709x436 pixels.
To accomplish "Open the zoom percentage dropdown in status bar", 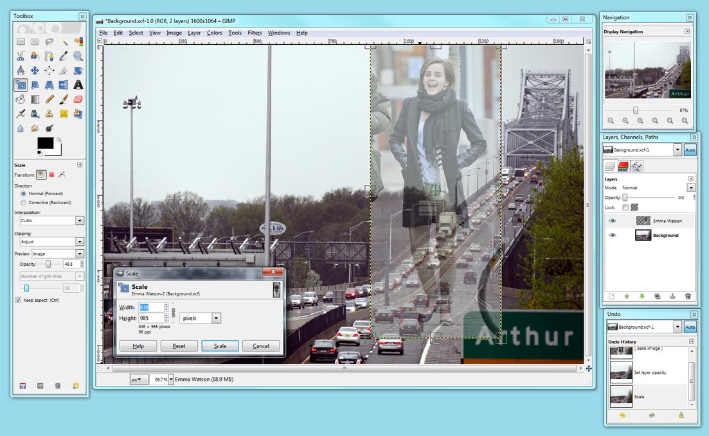I will click(172, 379).
